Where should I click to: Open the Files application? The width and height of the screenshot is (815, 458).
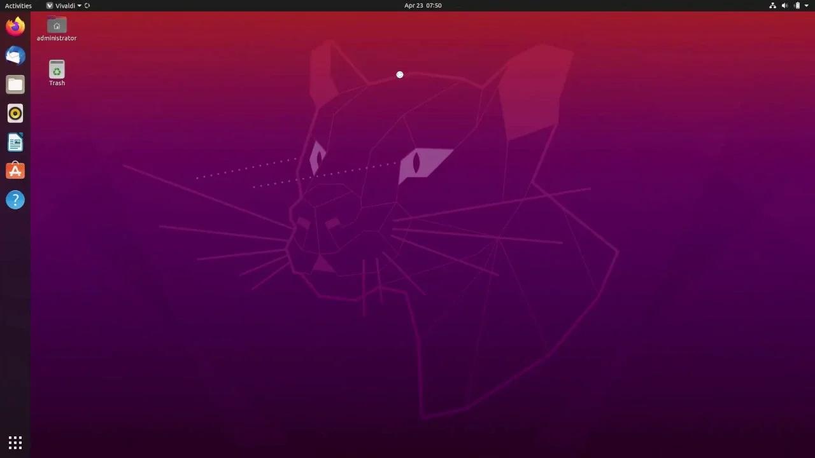(x=15, y=84)
